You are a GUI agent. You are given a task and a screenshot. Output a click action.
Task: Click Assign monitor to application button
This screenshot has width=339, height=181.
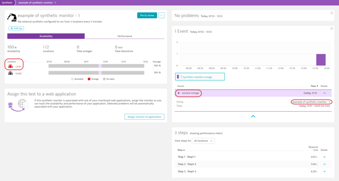(144, 116)
